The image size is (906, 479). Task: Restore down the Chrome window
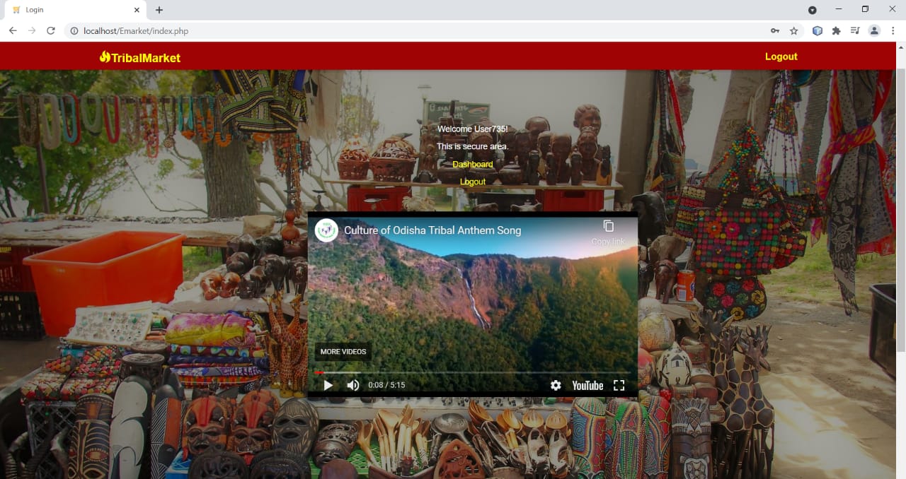click(x=865, y=9)
